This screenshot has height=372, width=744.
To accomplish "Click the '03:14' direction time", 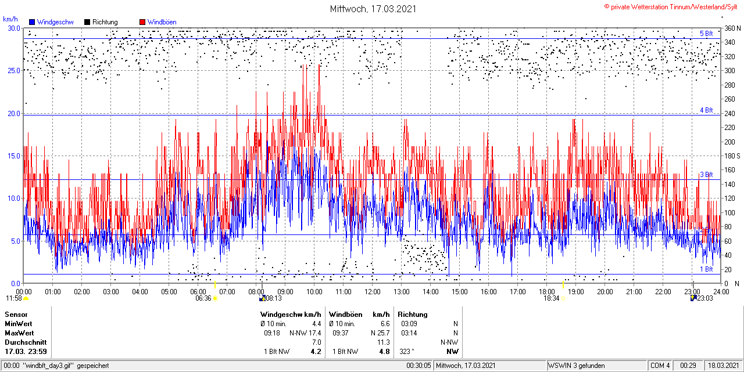I will pos(409,333).
